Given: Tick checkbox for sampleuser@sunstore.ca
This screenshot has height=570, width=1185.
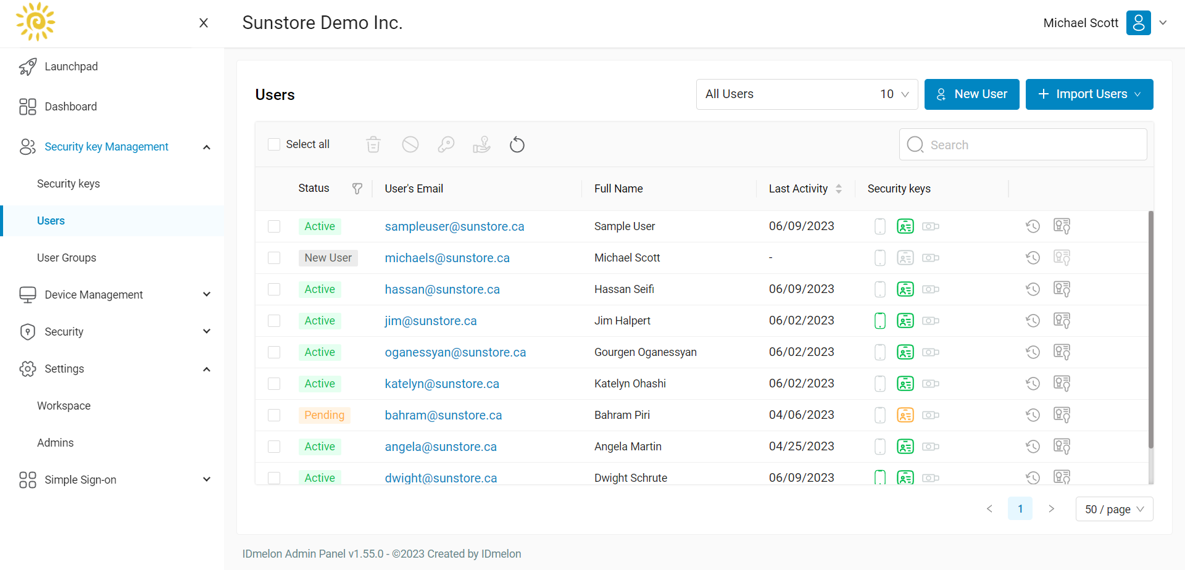Looking at the screenshot, I should (x=274, y=226).
